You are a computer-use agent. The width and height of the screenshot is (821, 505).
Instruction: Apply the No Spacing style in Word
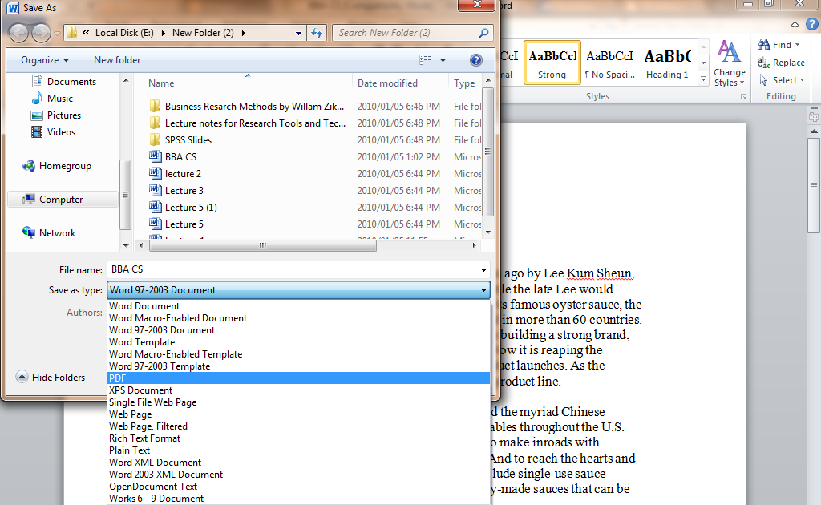point(610,63)
